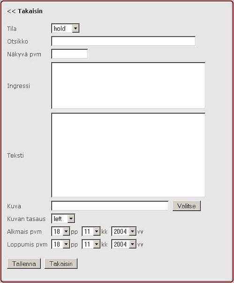
Task: Place cursor in the Ingressi text area
Action: click(x=128, y=86)
